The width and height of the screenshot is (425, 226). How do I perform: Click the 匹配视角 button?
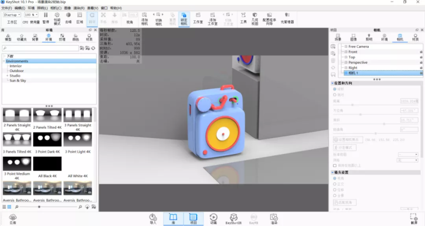tap(345, 201)
